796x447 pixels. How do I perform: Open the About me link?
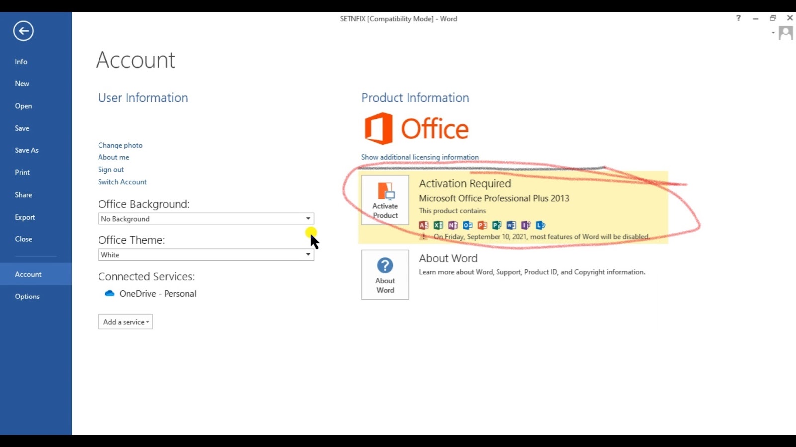pos(113,157)
